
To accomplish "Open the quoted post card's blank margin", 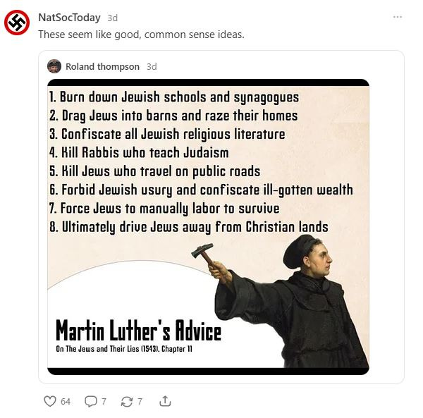I will (386, 216).
